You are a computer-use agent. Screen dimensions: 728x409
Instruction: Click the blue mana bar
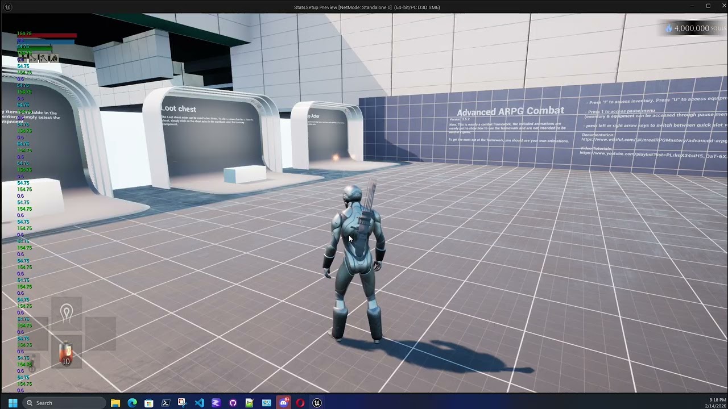click(46, 41)
